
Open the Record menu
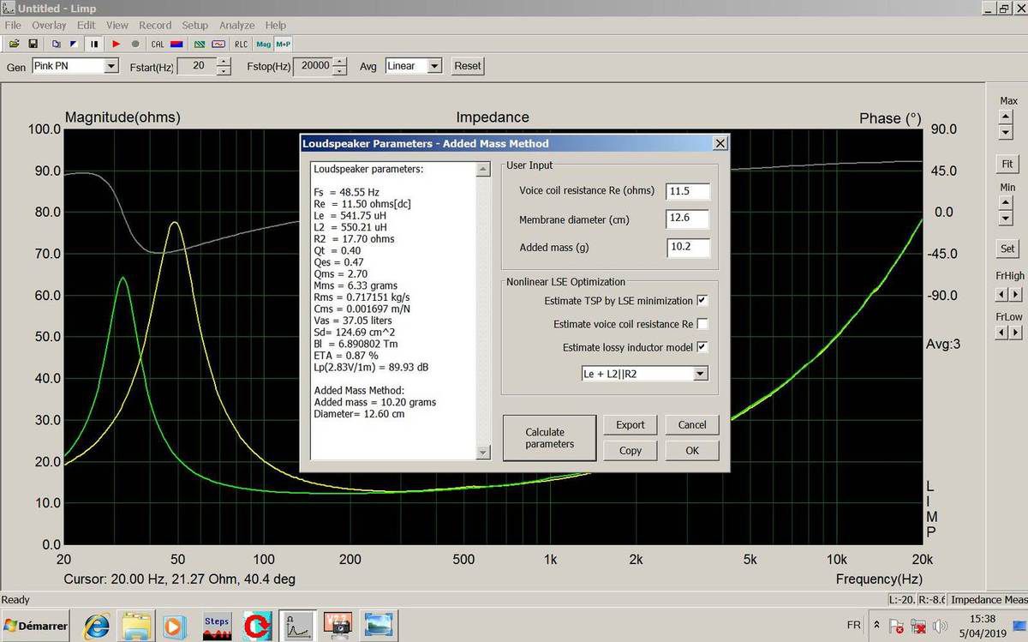point(155,26)
